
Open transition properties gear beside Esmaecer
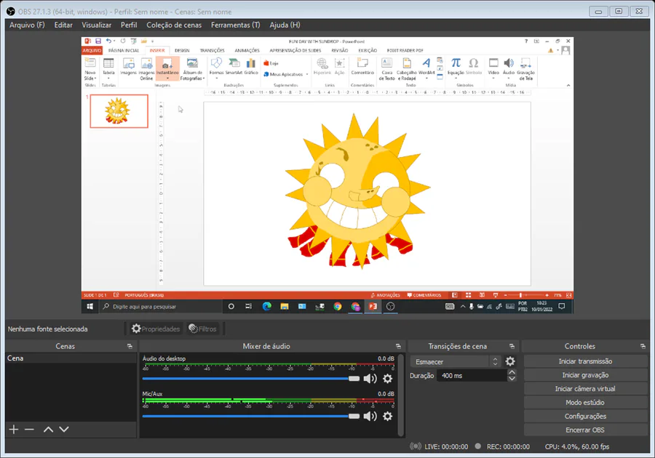click(510, 361)
